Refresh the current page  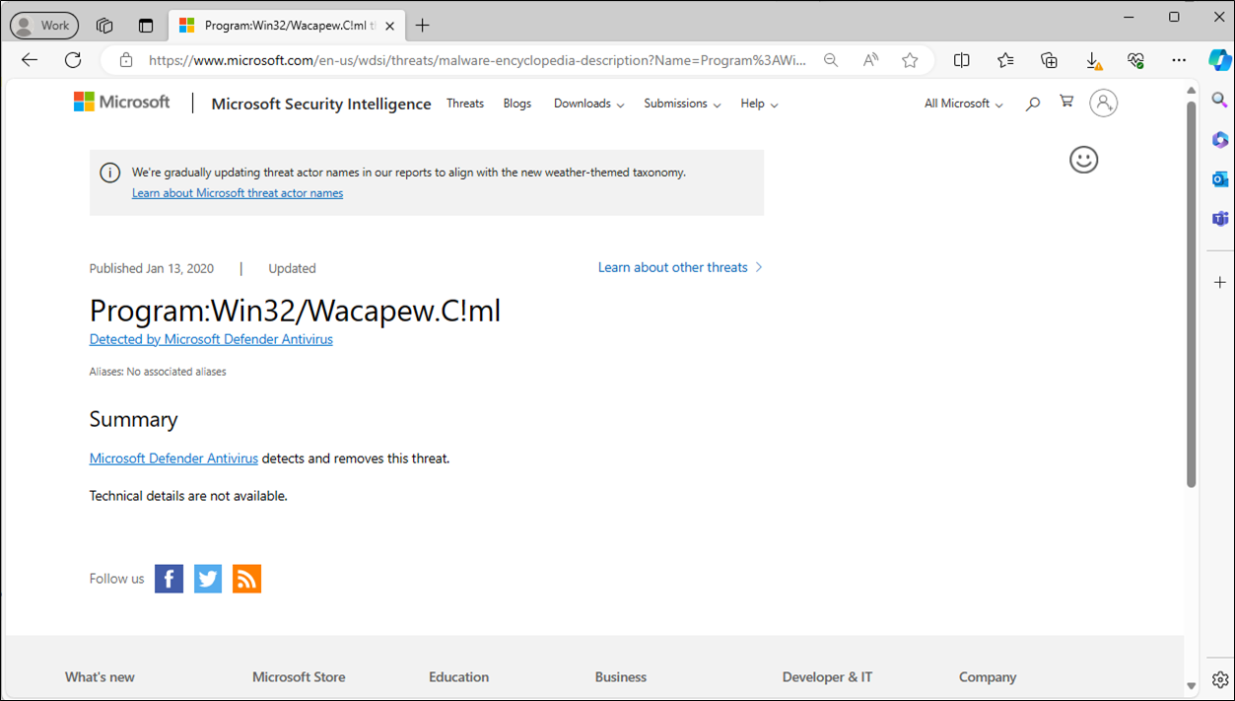point(73,60)
